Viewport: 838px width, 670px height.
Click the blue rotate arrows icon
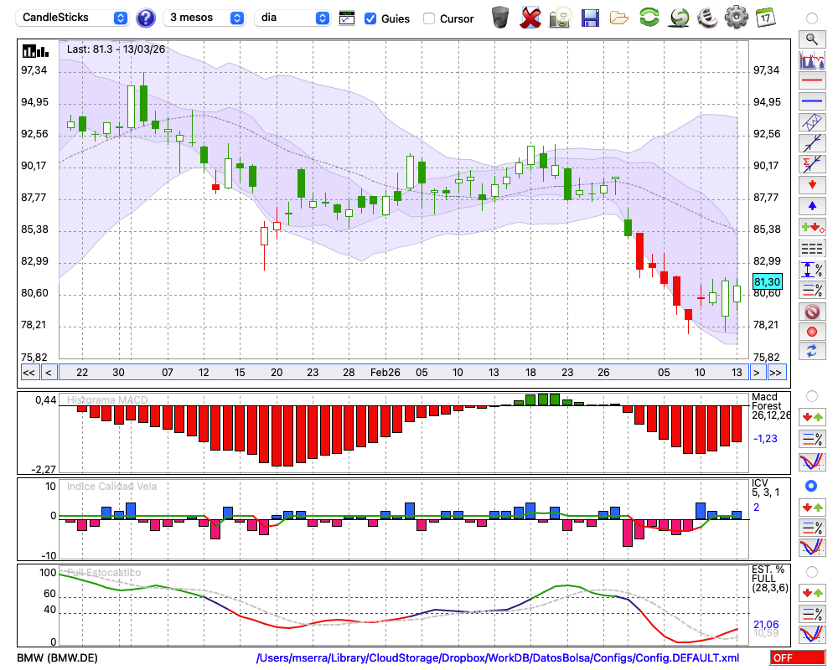(812, 352)
